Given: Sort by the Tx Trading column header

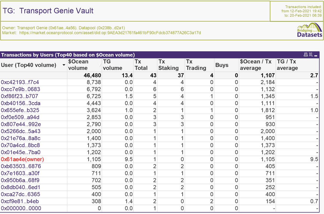Looking at the screenshot, I should pos(199,65).
